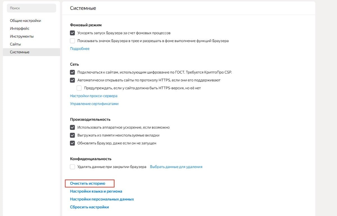Screen dimensions: 337x216
Task: Enable deleting data on browser close
Action: point(72,167)
